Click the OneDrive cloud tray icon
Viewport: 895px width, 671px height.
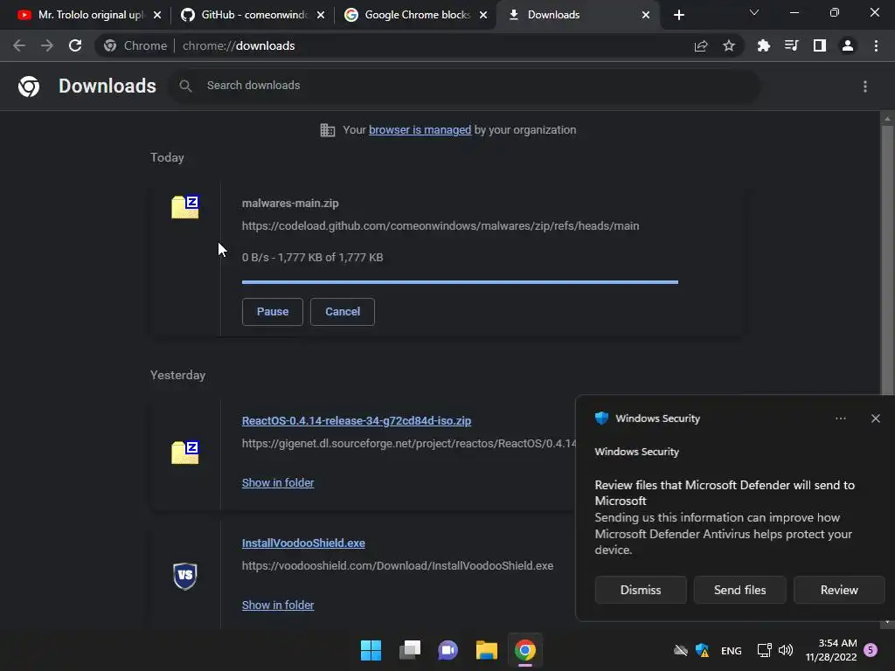coord(681,650)
